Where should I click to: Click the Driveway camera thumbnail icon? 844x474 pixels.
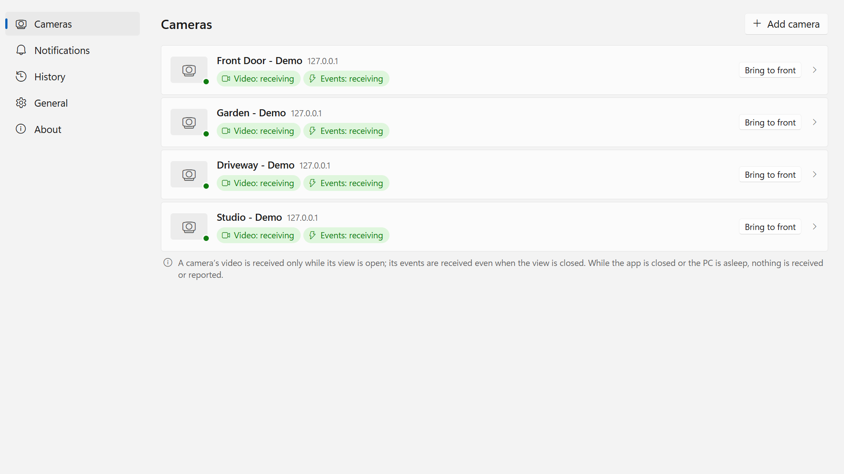(189, 175)
